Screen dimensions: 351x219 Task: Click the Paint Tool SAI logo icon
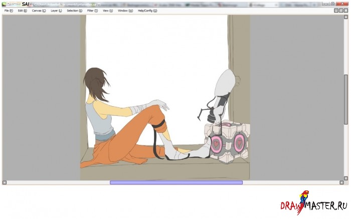pos(4,4)
